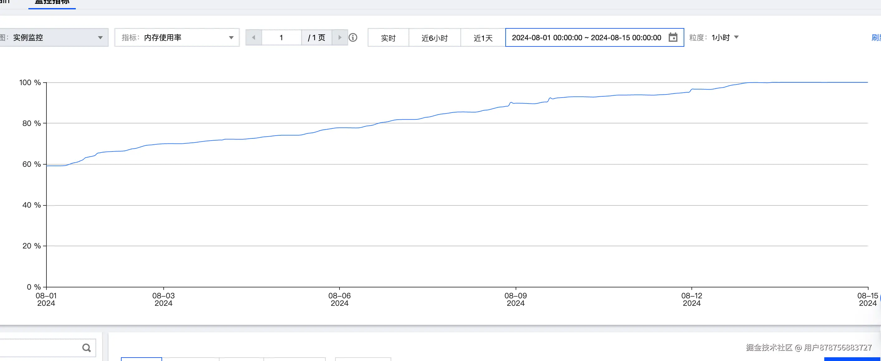Open the calendar icon in date range
The width and height of the screenshot is (881, 361).
(x=673, y=37)
